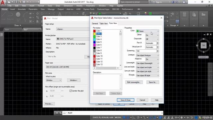Select the Color 1 red swatch
Viewport: 213px width, 120px height.
95,31
